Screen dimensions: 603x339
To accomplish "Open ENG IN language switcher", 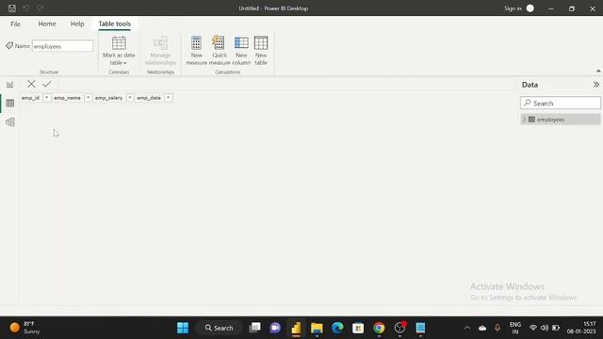I will click(515, 328).
